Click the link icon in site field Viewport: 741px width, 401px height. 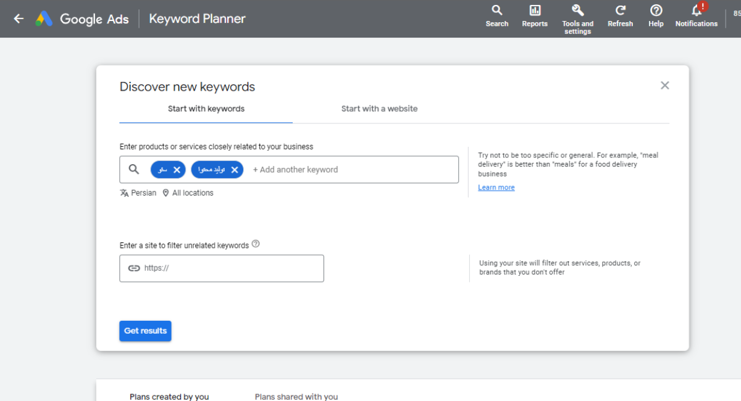[134, 268]
